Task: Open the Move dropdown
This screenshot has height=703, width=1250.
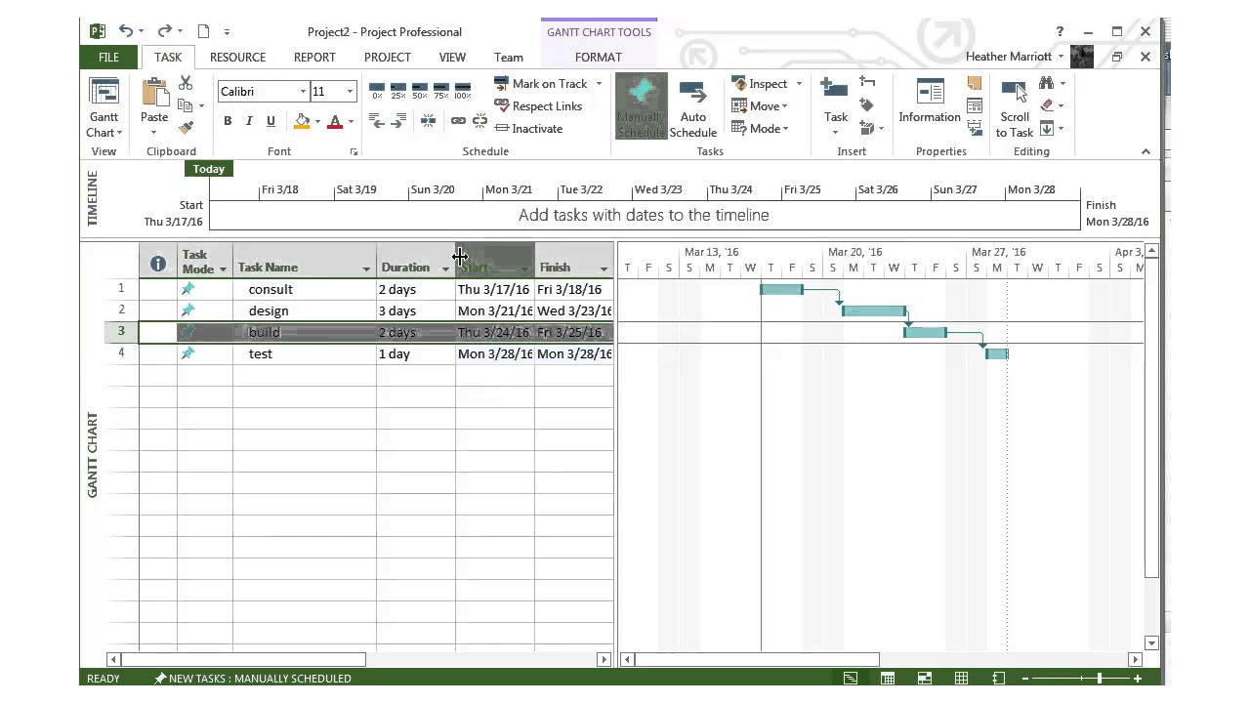Action: click(x=759, y=105)
